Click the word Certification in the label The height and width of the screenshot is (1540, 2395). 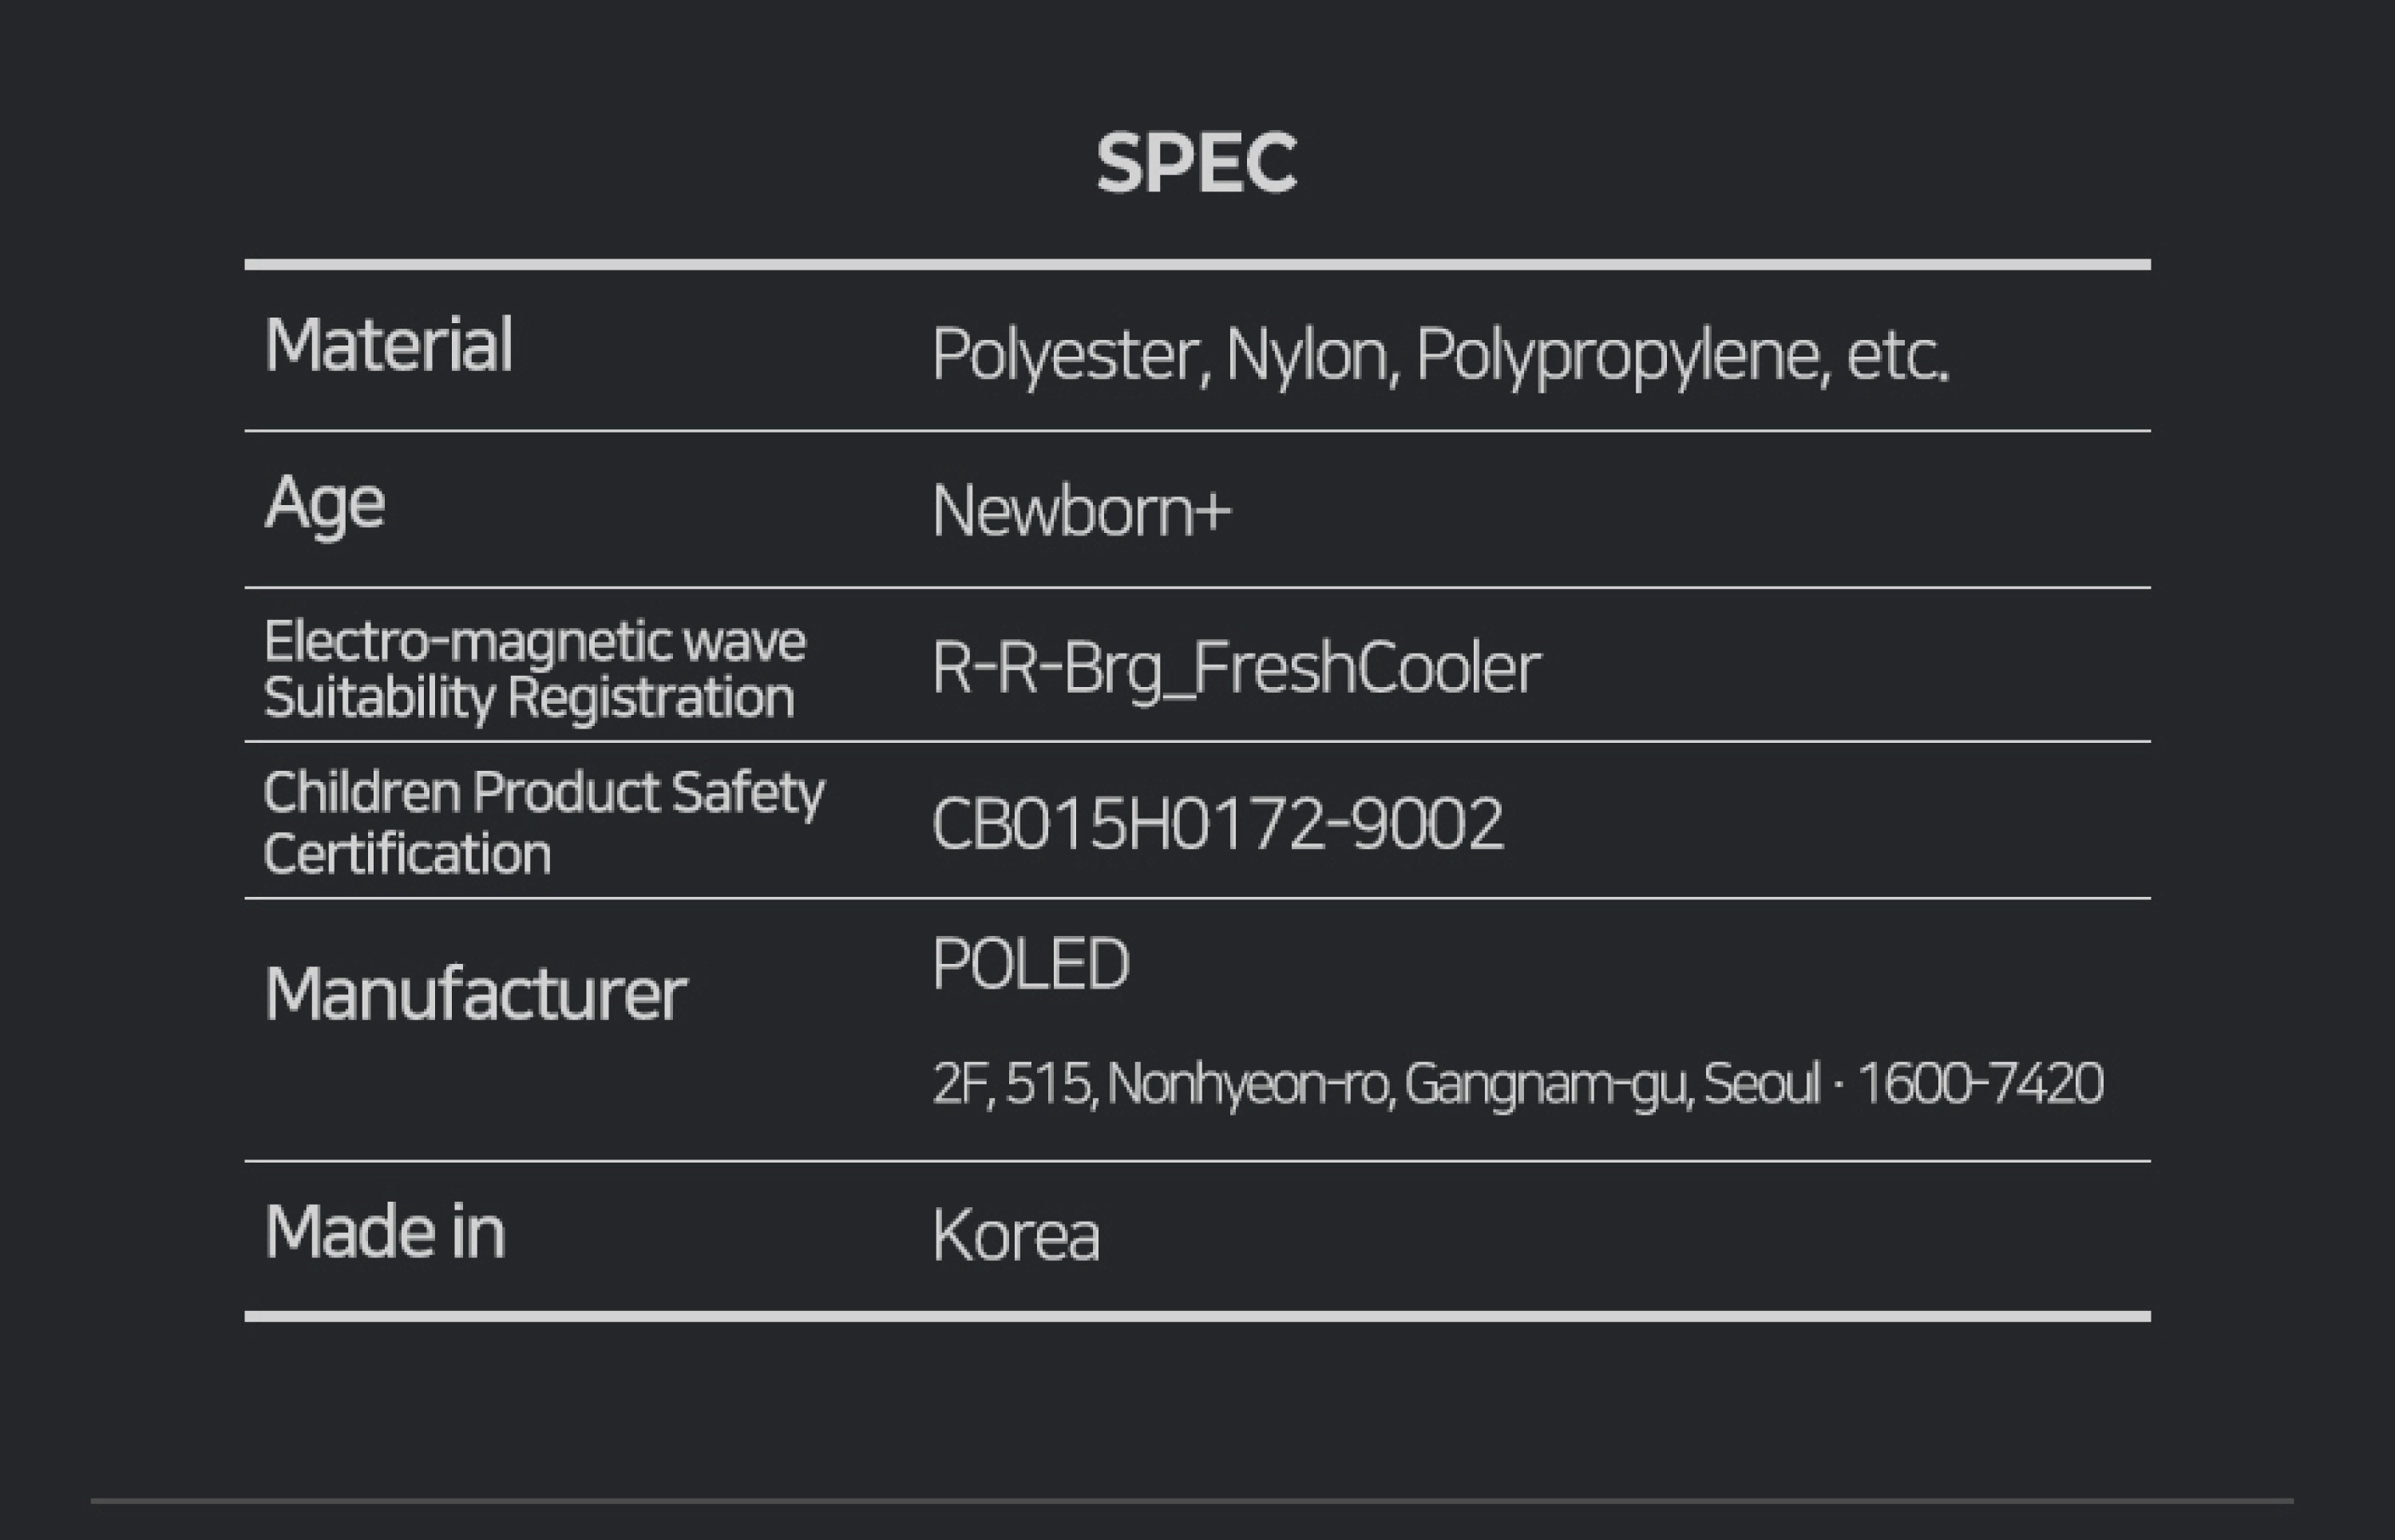pyautogui.click(x=407, y=854)
